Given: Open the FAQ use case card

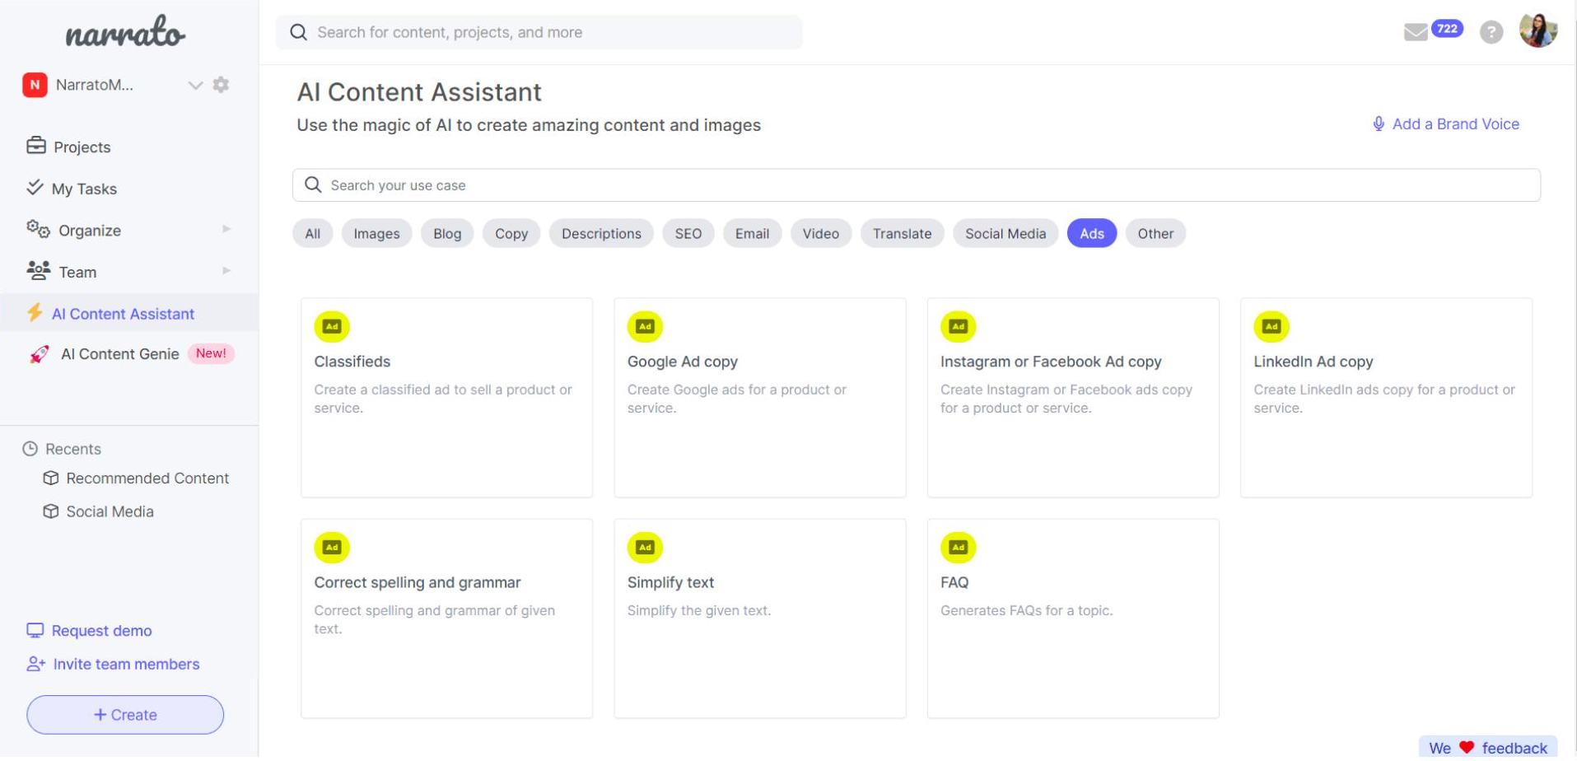Looking at the screenshot, I should click(1073, 619).
